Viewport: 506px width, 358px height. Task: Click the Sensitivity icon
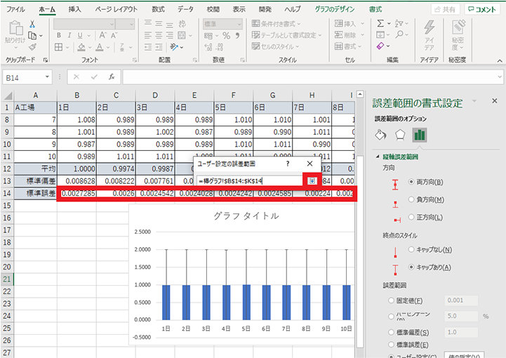point(458,27)
